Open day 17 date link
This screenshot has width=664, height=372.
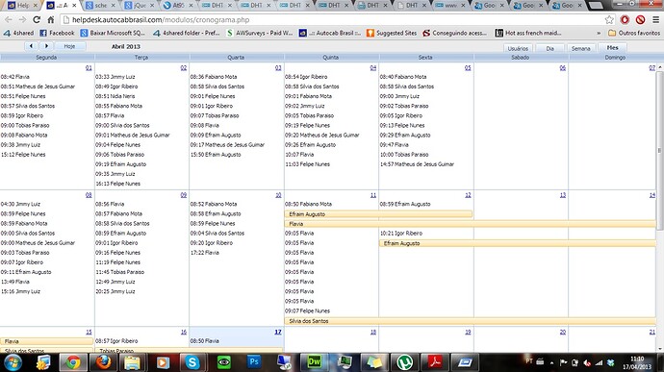(x=278, y=332)
